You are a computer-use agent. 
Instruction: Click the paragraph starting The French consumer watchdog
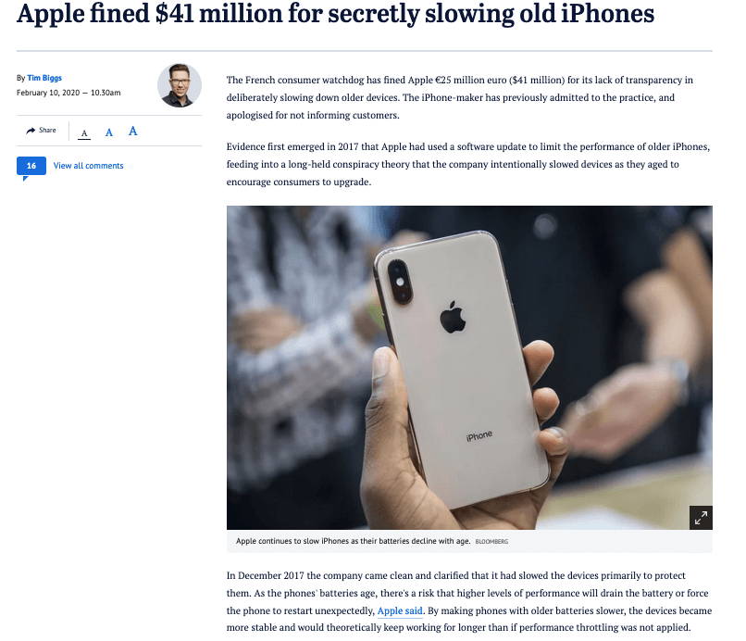(x=460, y=97)
